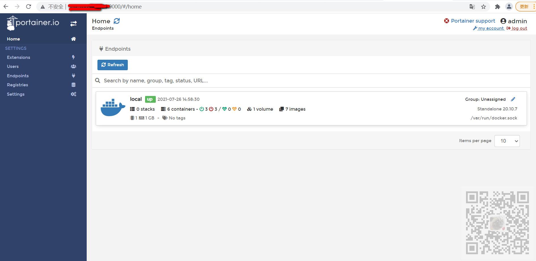Click refresh icon next to Home title
Screen dimensions: 536x261
click(117, 21)
